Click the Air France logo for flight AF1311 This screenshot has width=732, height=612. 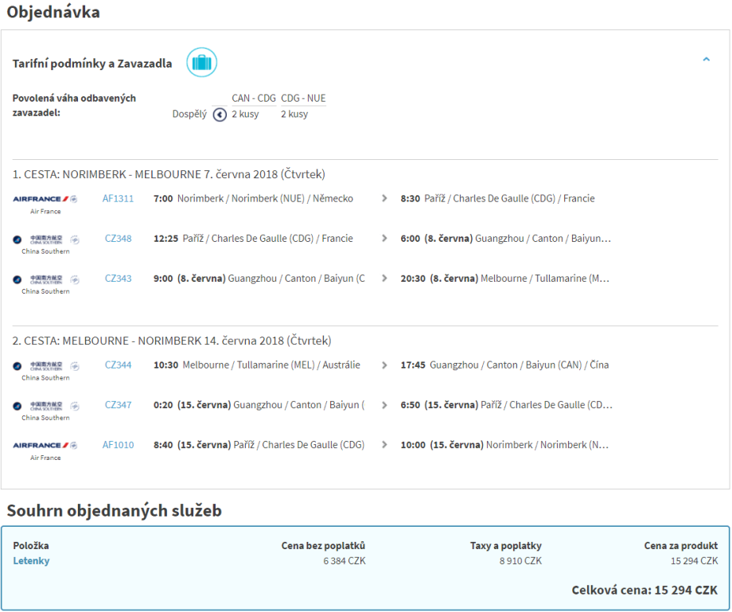(45, 199)
